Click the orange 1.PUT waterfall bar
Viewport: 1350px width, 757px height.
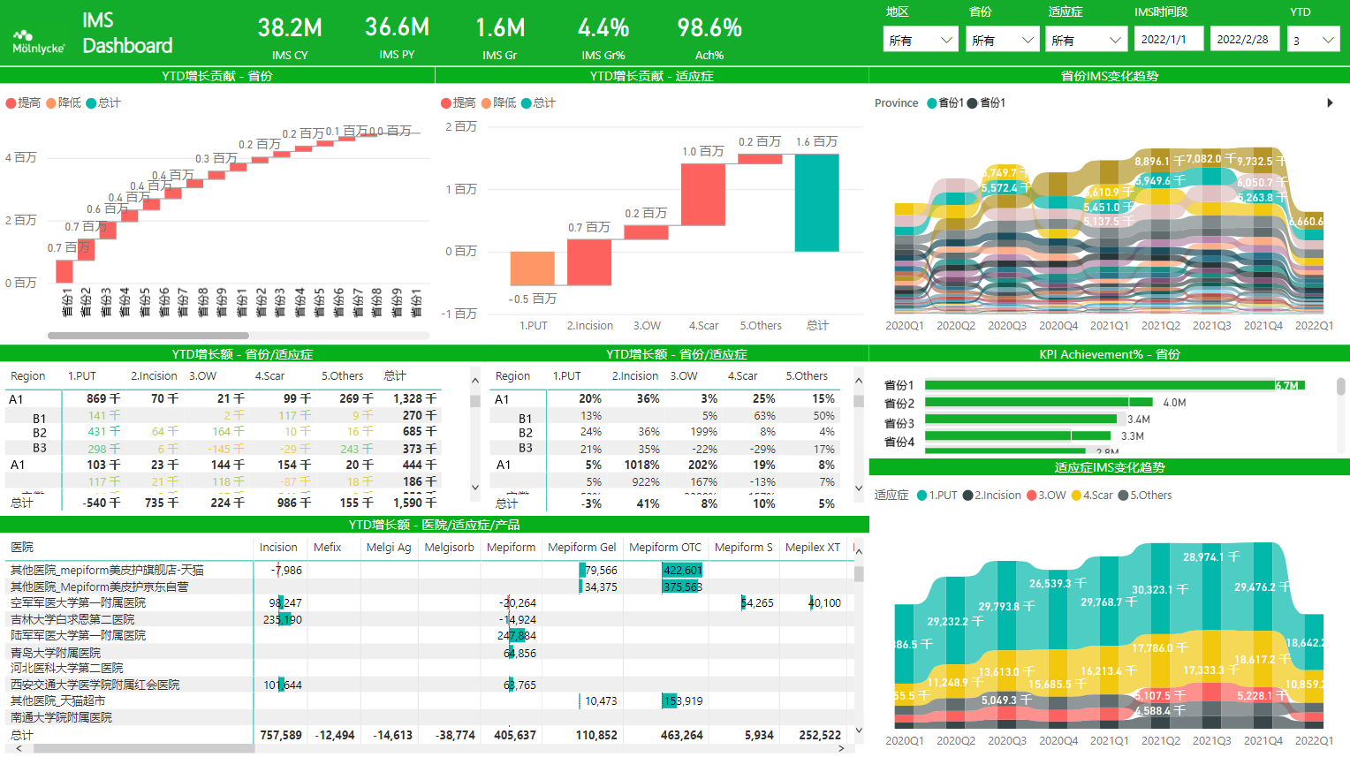[532, 269]
